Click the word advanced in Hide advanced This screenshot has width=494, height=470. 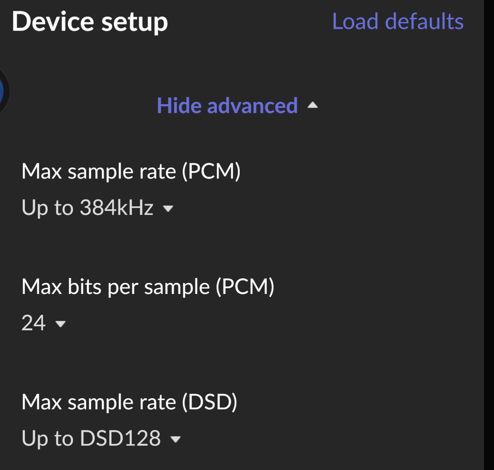252,106
